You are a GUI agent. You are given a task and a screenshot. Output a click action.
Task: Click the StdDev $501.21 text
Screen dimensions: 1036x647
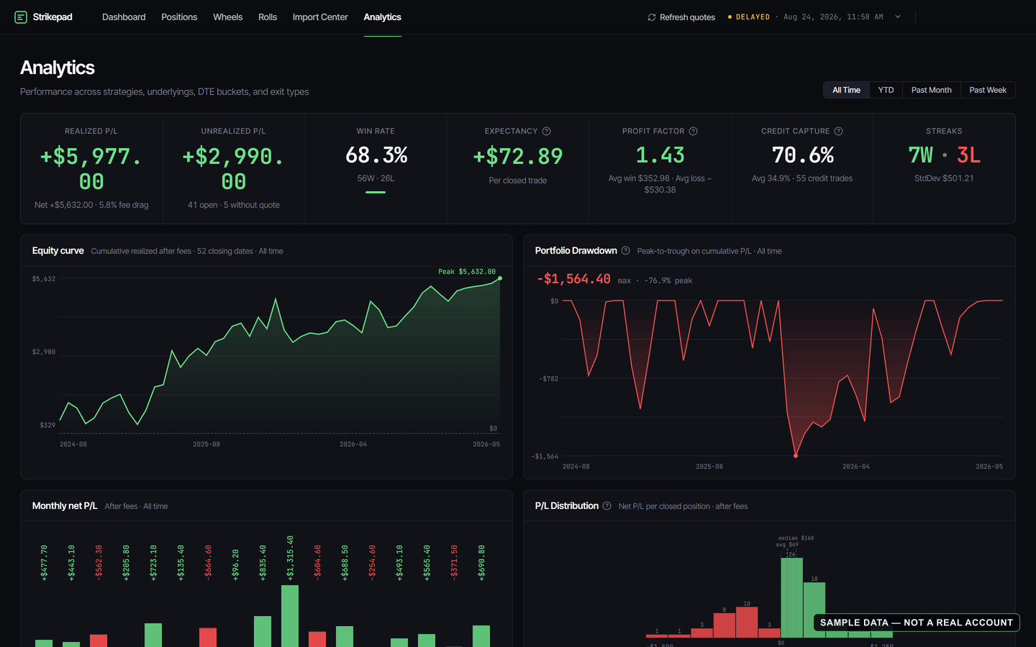[x=944, y=178]
